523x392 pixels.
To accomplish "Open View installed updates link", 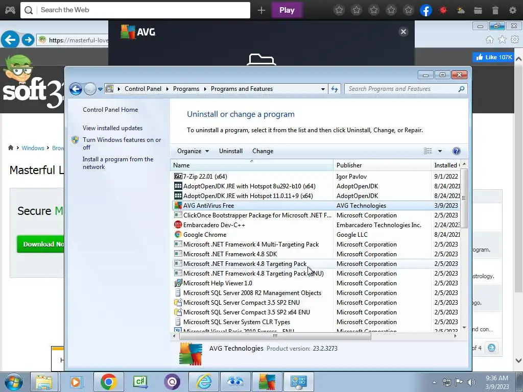I will click(112, 128).
